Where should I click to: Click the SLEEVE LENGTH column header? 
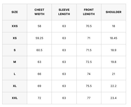tap(64, 12)
